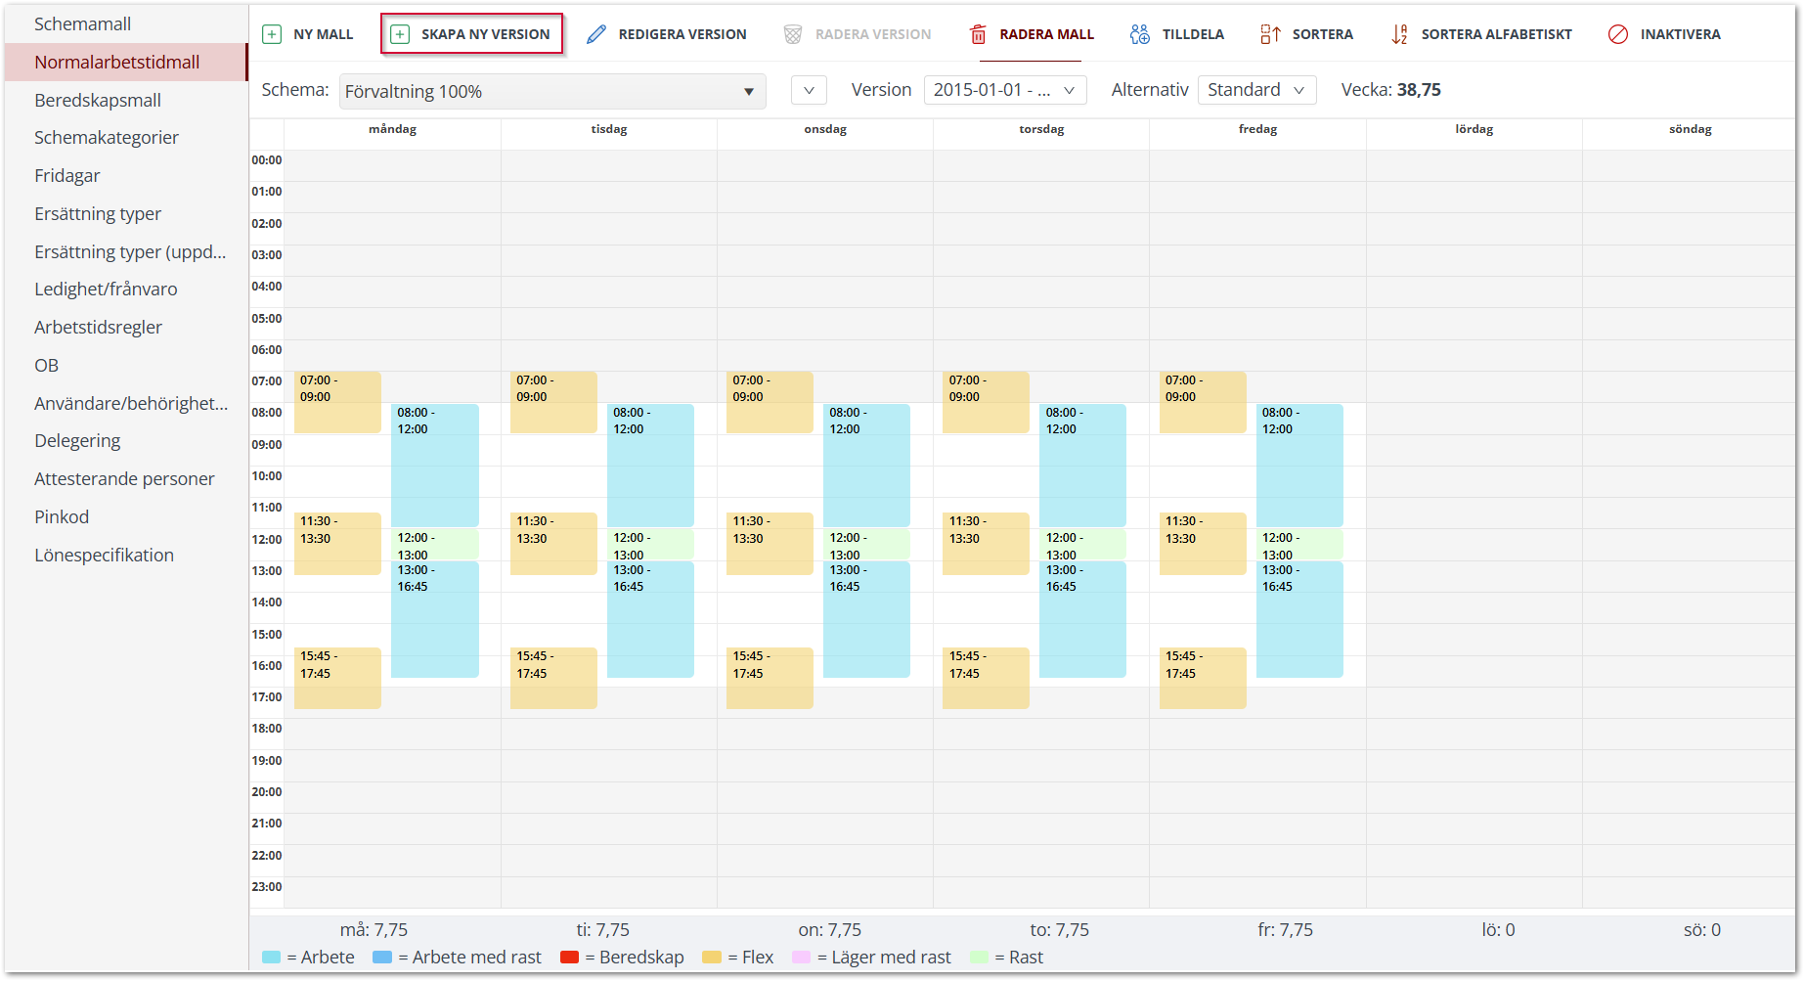This screenshot has width=1804, height=981.
Task: Click the RADERA VERSION label
Action: (873, 34)
